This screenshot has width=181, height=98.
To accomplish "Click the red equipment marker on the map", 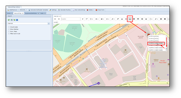I will tap(149, 35).
